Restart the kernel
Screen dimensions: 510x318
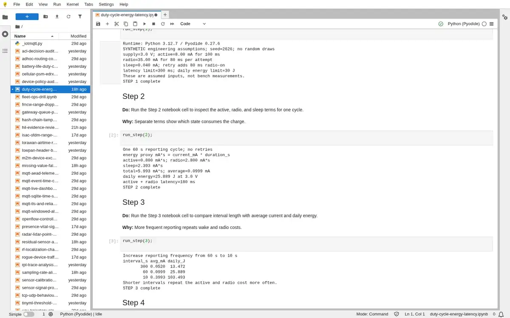click(x=163, y=24)
